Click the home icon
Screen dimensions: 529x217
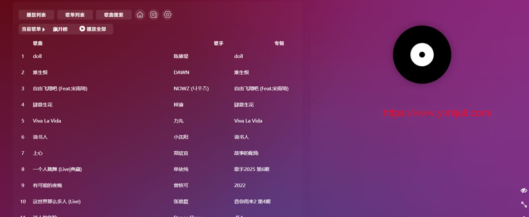click(x=140, y=15)
